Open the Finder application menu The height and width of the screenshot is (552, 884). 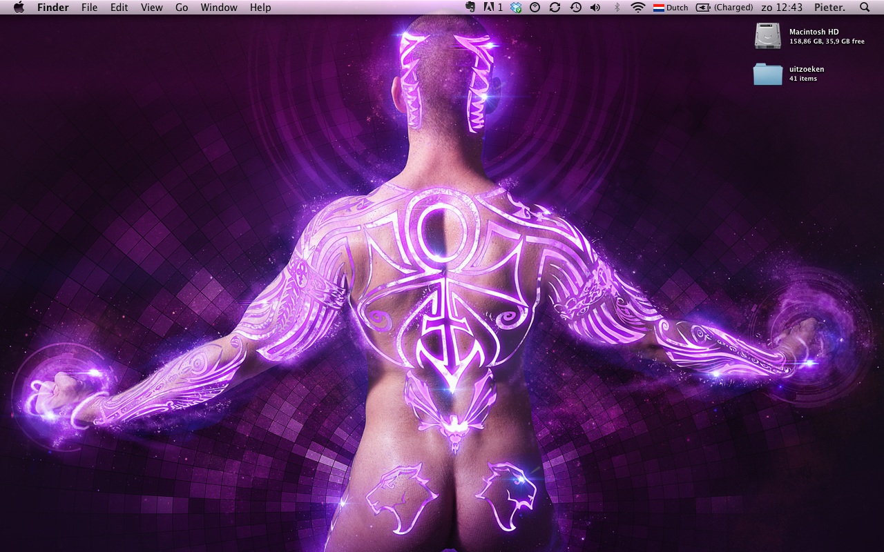click(52, 8)
